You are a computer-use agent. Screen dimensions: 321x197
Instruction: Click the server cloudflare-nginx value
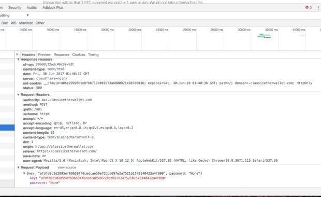[x=52, y=78]
